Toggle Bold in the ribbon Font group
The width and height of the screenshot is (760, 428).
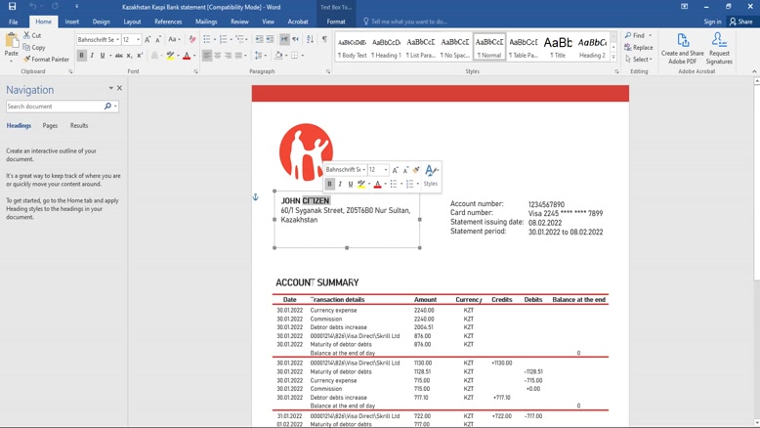point(82,56)
